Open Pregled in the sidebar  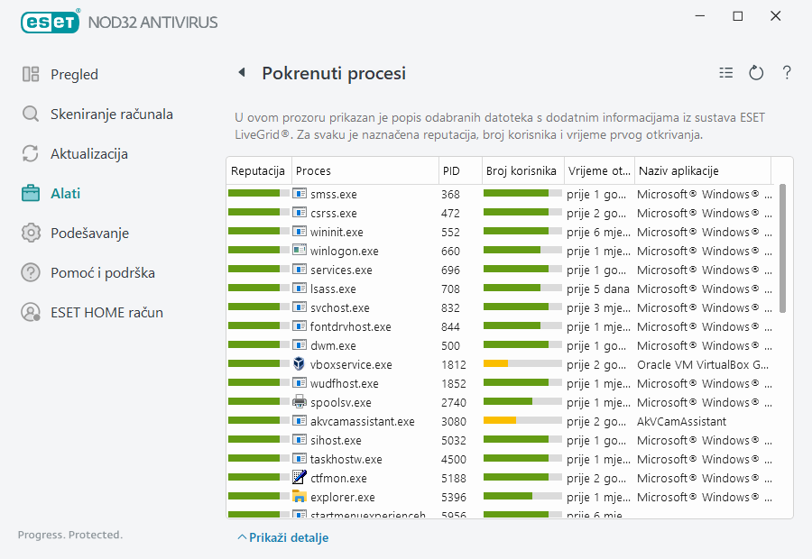[x=74, y=75]
